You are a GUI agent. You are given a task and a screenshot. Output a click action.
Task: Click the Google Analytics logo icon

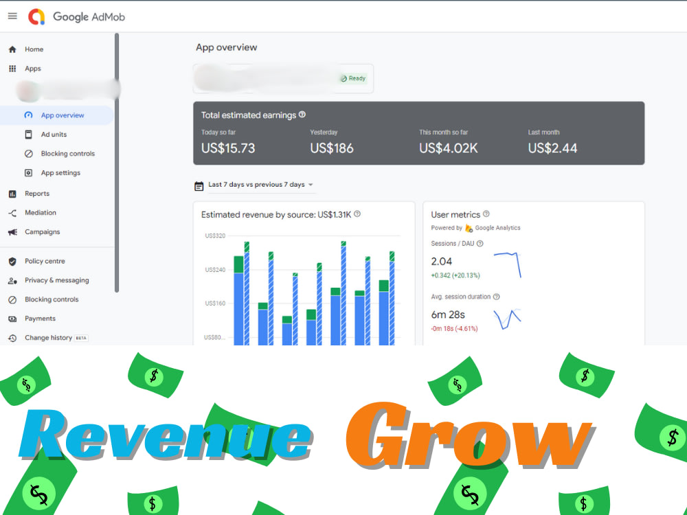(x=469, y=228)
